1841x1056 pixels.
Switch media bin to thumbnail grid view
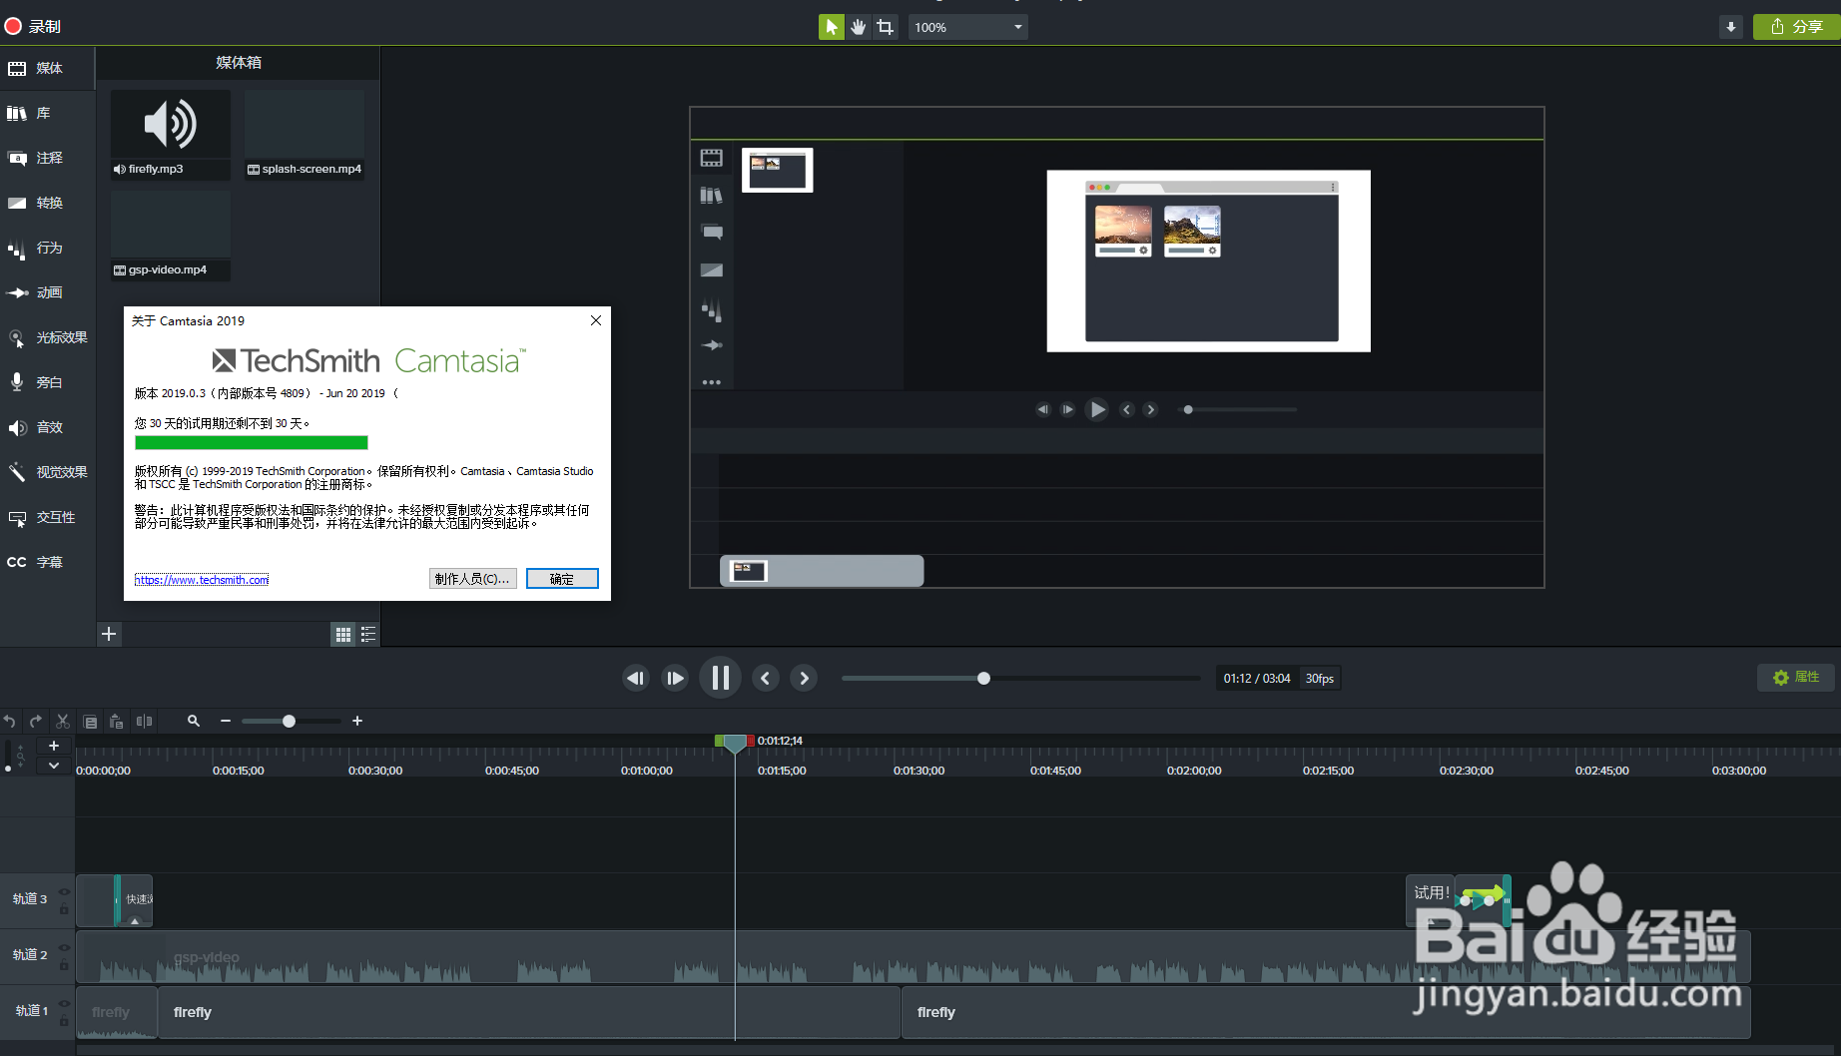(342, 634)
